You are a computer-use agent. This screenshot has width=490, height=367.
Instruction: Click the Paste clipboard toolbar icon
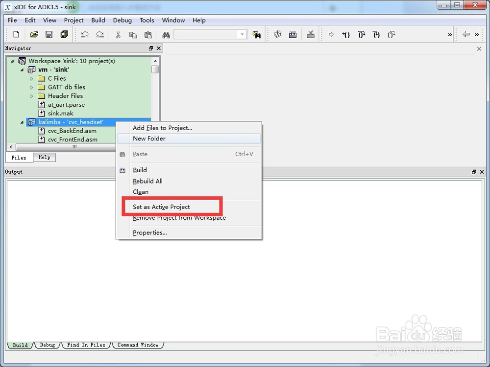tap(148, 35)
